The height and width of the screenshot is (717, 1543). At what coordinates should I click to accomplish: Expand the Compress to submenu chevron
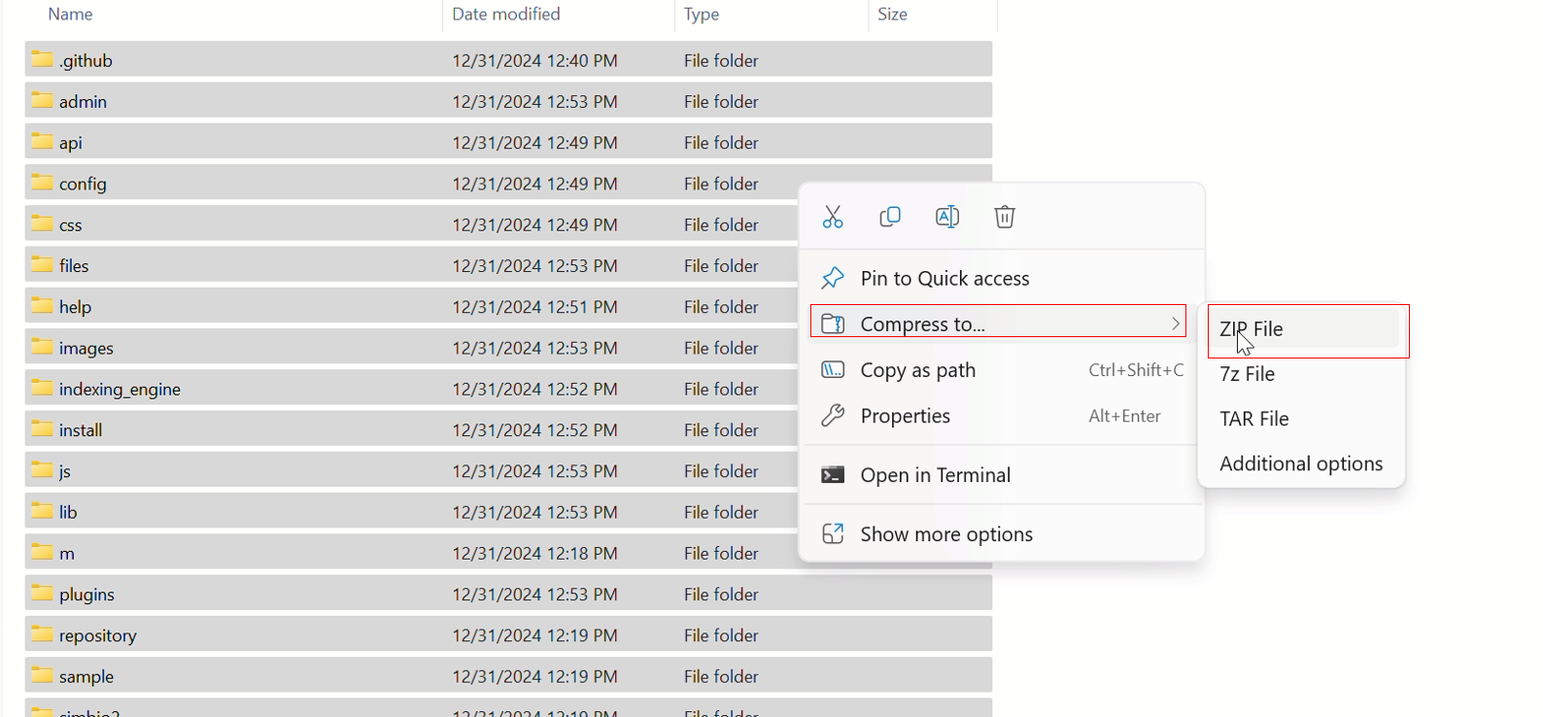pos(1175,324)
